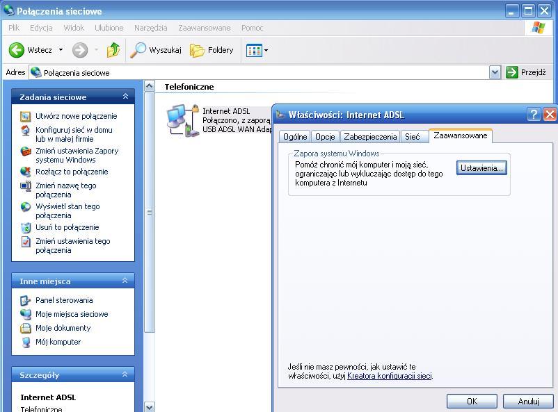The image size is (558, 412).
Task: Open the Edycja menu
Action: tap(41, 28)
